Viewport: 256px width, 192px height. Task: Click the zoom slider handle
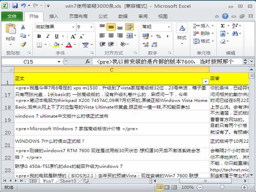[222, 187]
